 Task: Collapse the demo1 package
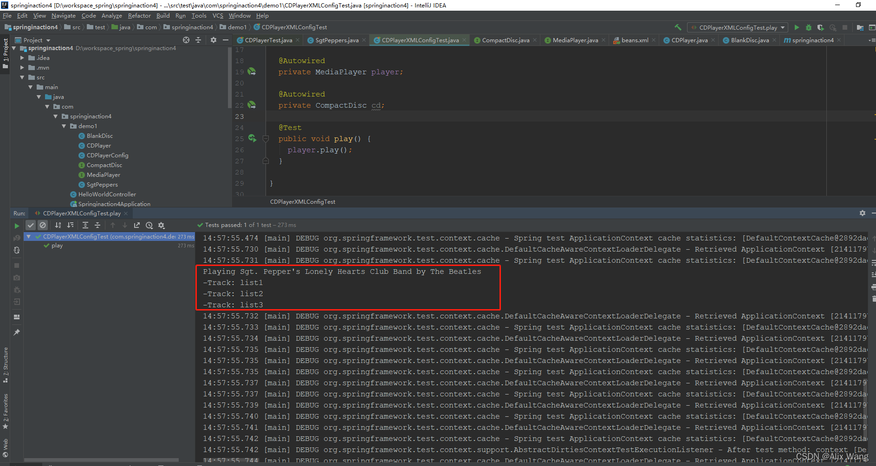click(64, 126)
